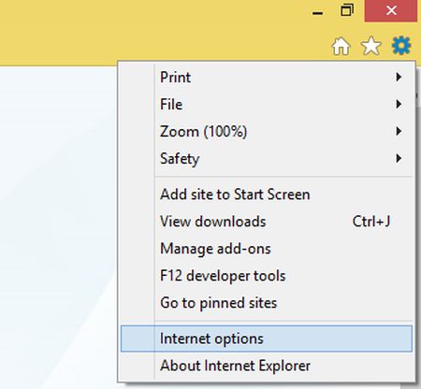Screen dimensions: 421x389
Task: Select About Internet Explorer
Action: [267, 366]
